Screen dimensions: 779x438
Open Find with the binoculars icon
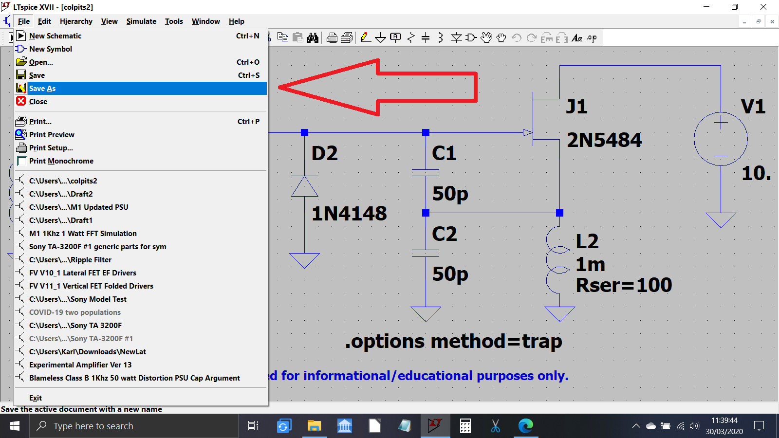[313, 37]
